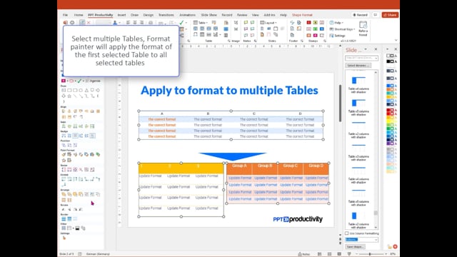This screenshot has width=457, height=257.
Task: Open the Footer group dialog launcher
Action: tap(301, 41)
